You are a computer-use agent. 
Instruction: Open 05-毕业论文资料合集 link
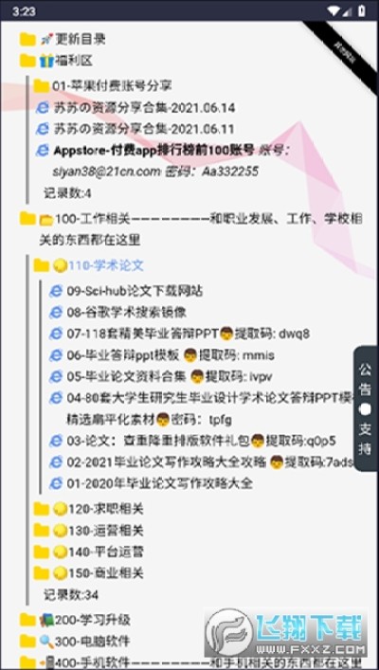[x=126, y=377]
